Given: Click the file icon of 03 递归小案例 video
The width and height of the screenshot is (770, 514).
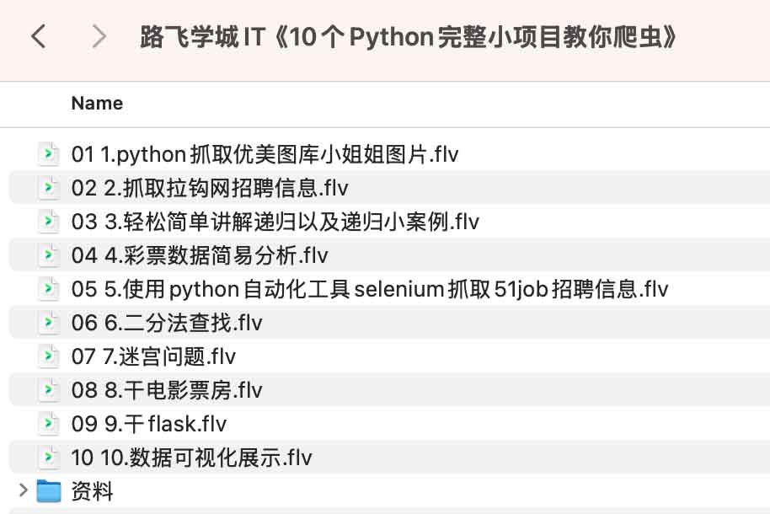Looking at the screenshot, I should (x=49, y=222).
